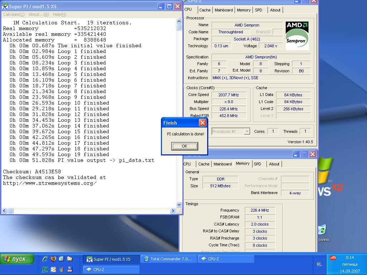Click Super PI horizontal scrollbar right arrow
Screen dimensions: 367x275
173,211
